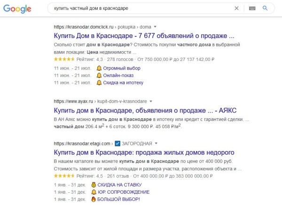Open the 'Купить дом в Краснодаре, объявления о продаже - АЯКС' link
The image size is (282, 212).
[x=145, y=110]
